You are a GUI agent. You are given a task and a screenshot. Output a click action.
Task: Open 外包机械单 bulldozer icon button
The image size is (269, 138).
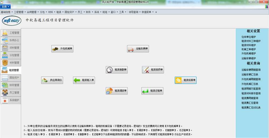tap(62, 49)
